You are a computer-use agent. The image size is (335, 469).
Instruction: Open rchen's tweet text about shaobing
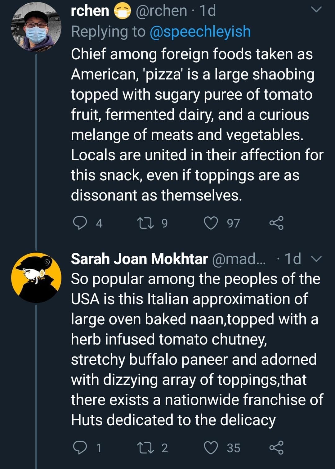click(192, 124)
